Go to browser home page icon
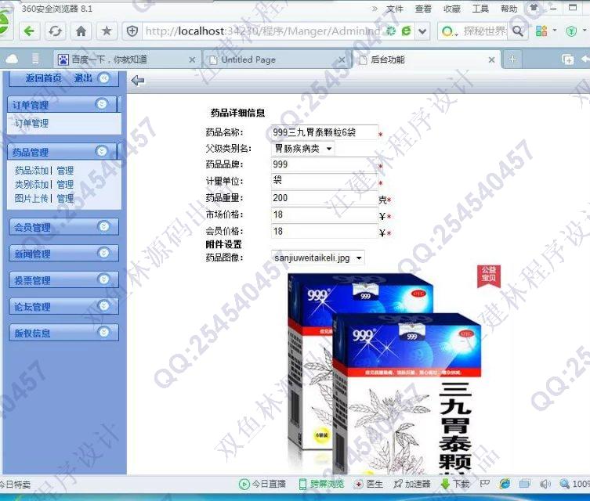The width and height of the screenshot is (590, 501). click(81, 31)
